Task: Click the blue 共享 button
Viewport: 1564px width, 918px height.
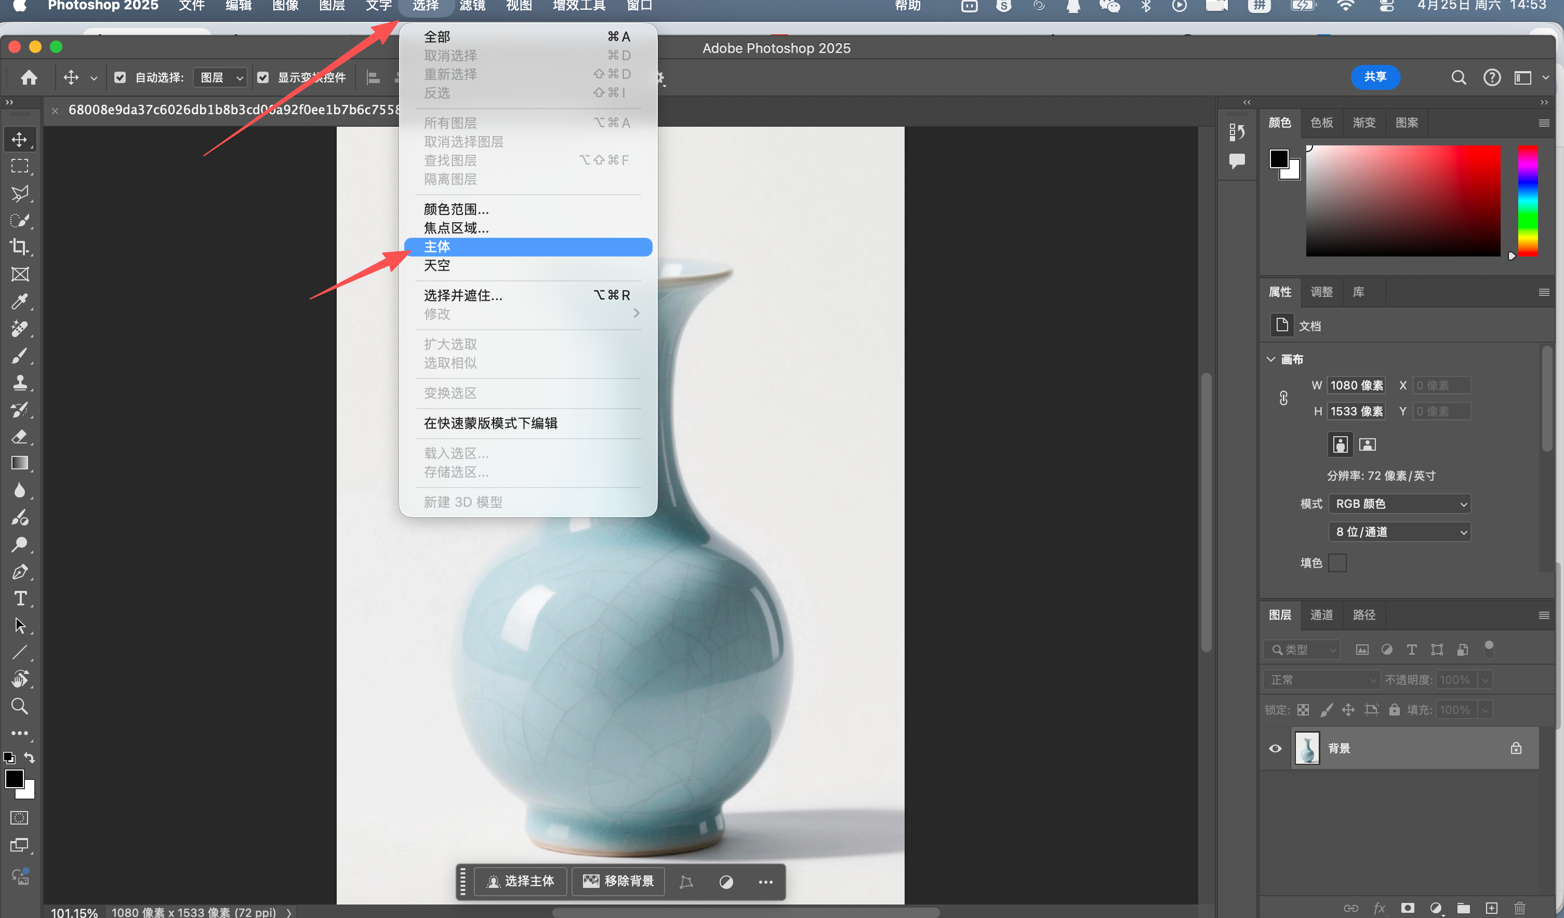Action: (x=1375, y=77)
